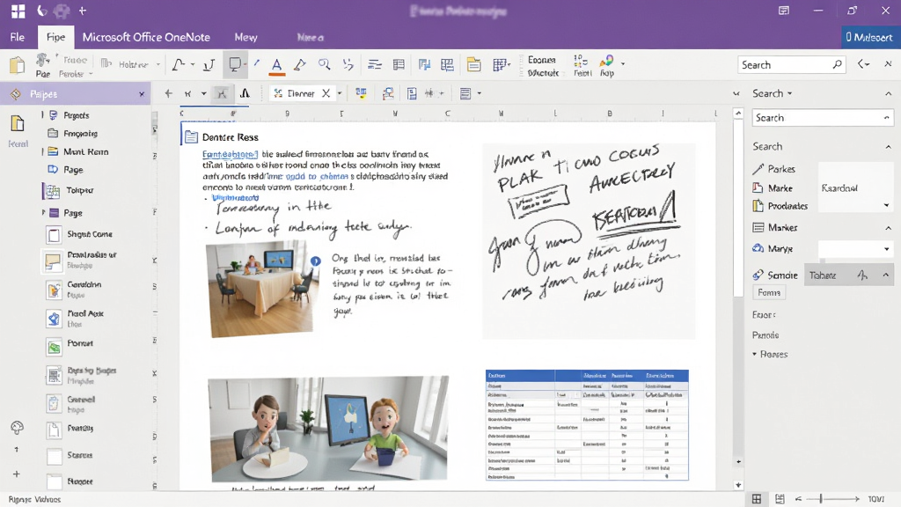Click the curve drawing tool icon
901x507 pixels.
click(178, 64)
